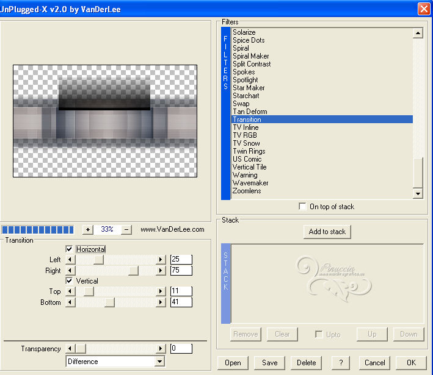This screenshot has width=433, height=375.
Task: Click the Cancel button
Action: point(374,363)
